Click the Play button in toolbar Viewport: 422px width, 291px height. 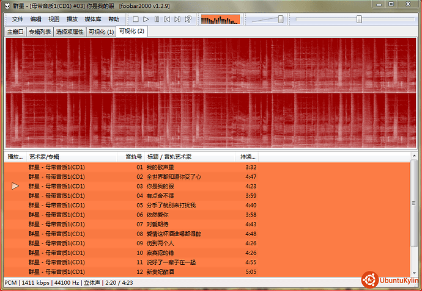[x=146, y=20]
